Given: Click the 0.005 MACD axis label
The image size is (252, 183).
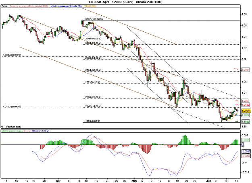Looking at the screenshot, I should (245, 136).
